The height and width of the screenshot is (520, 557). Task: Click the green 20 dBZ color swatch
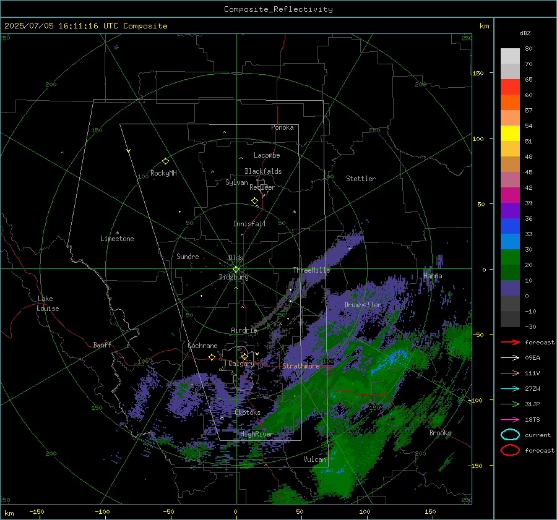tap(510, 257)
